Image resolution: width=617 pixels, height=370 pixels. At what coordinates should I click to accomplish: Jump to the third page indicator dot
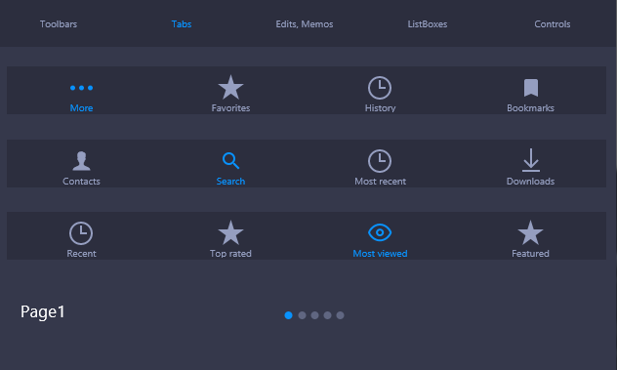[x=314, y=315]
